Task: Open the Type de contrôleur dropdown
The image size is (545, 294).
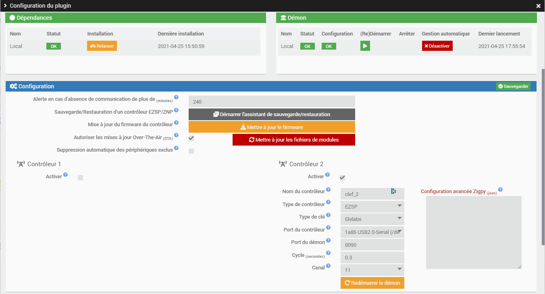Action: pyautogui.click(x=372, y=206)
